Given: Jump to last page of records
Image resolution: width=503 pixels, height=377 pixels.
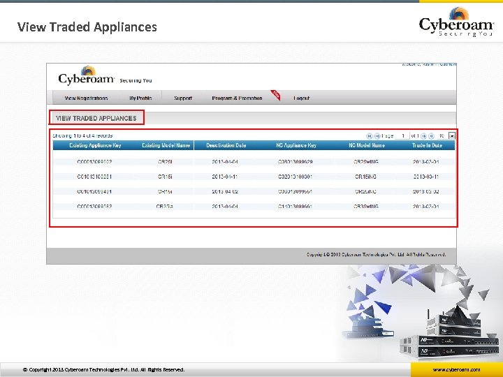Looking at the screenshot, I should coord(432,136).
